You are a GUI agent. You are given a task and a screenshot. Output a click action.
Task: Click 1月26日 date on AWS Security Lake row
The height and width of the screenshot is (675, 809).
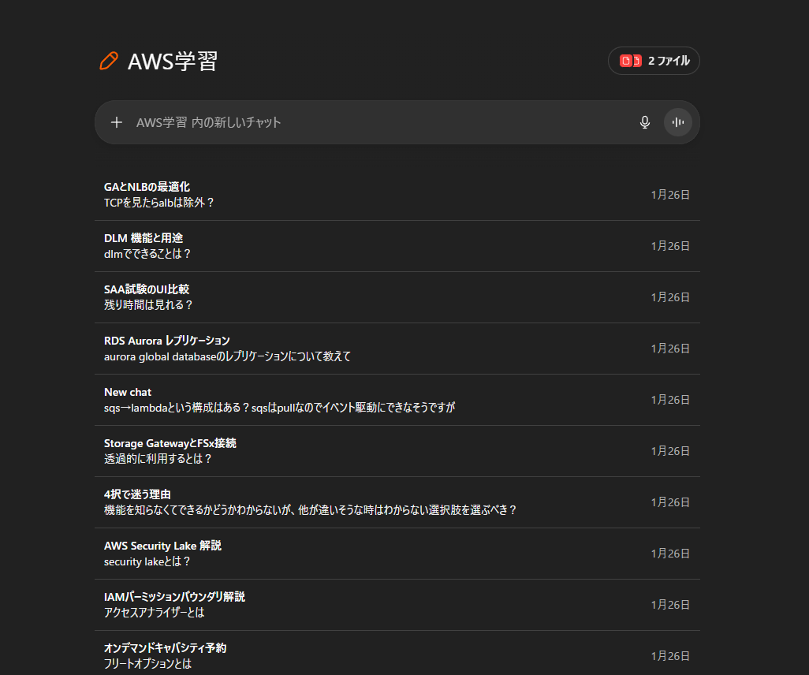tap(670, 554)
